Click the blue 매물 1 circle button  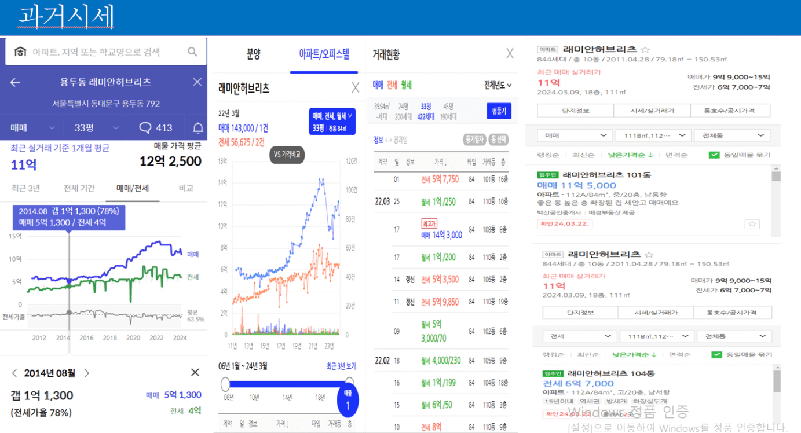click(348, 401)
